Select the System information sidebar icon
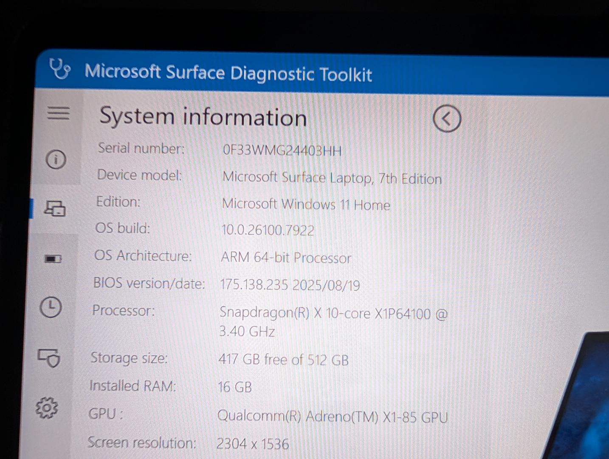The width and height of the screenshot is (609, 459). pos(55,208)
